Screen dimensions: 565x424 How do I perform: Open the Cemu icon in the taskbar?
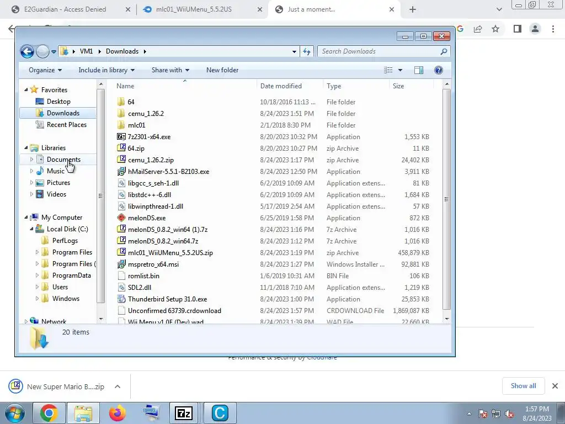[220, 413]
